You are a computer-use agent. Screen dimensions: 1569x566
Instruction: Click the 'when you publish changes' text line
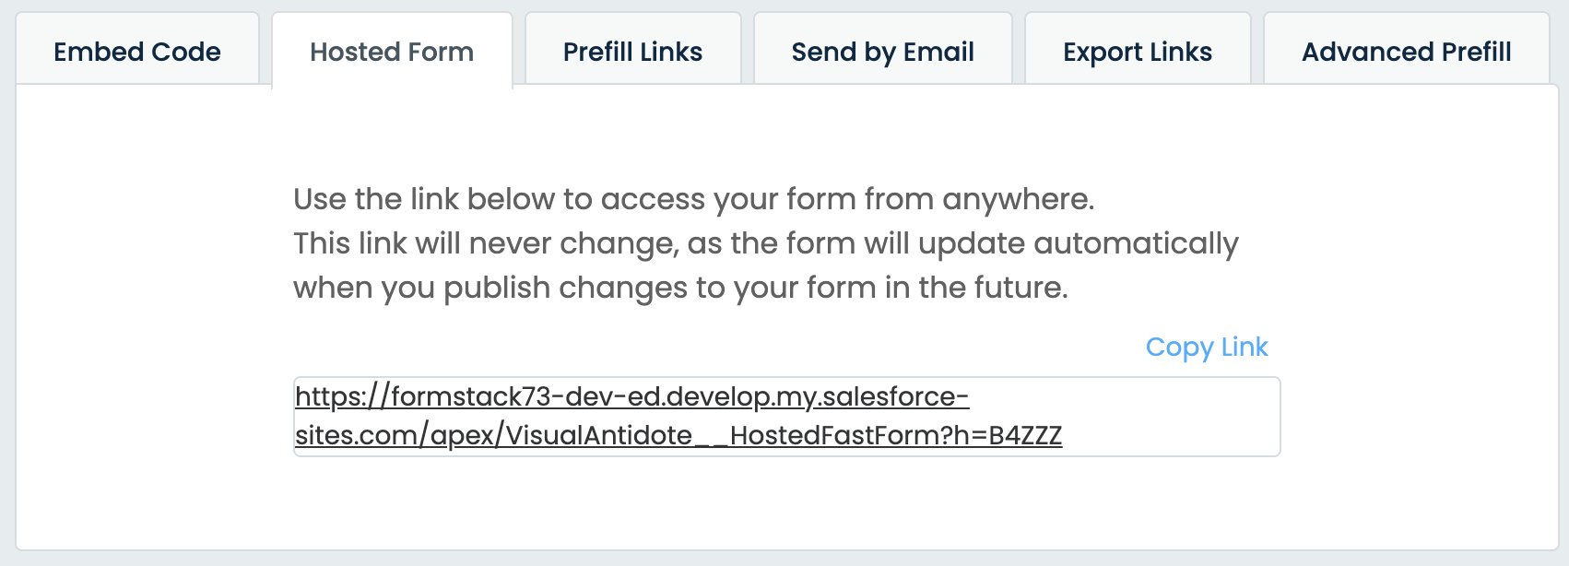680,288
